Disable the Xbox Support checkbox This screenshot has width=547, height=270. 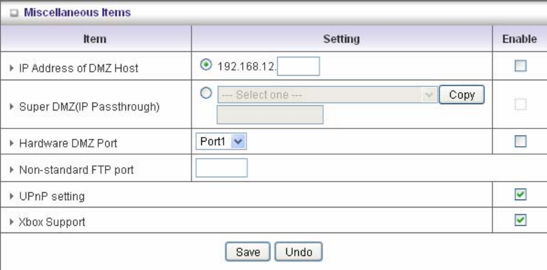tap(519, 221)
